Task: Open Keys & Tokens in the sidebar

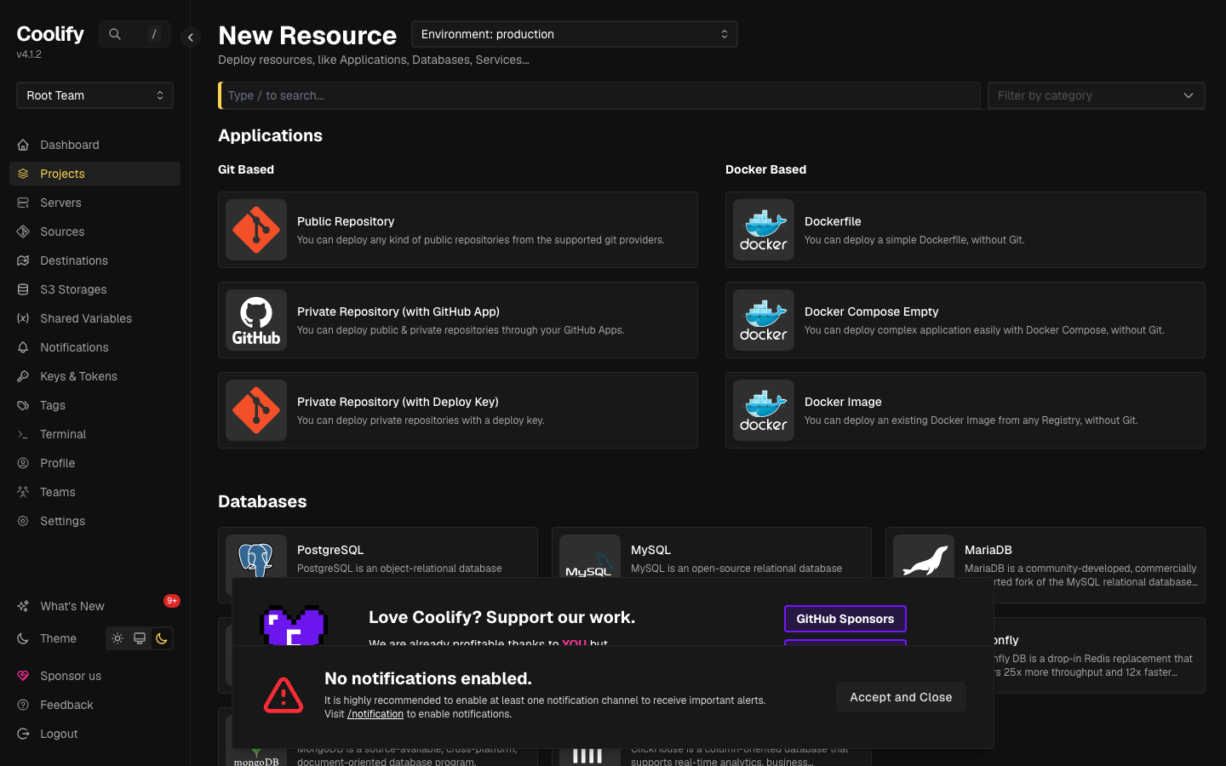Action: pos(95,376)
